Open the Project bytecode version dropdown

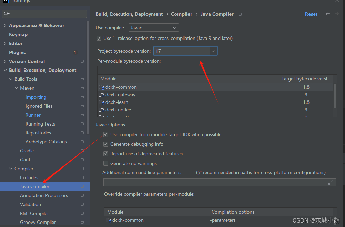click(213, 51)
